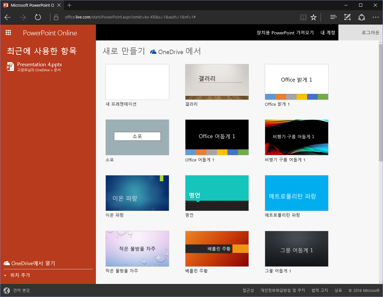Click the 명언 caption under thumbnail
This screenshot has height=297, width=383.
click(189, 215)
